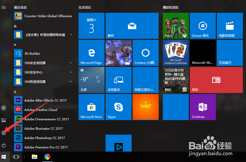Open the calendar tile showing 星期六 3
This screenshot has width=246, height=162.
(92, 26)
